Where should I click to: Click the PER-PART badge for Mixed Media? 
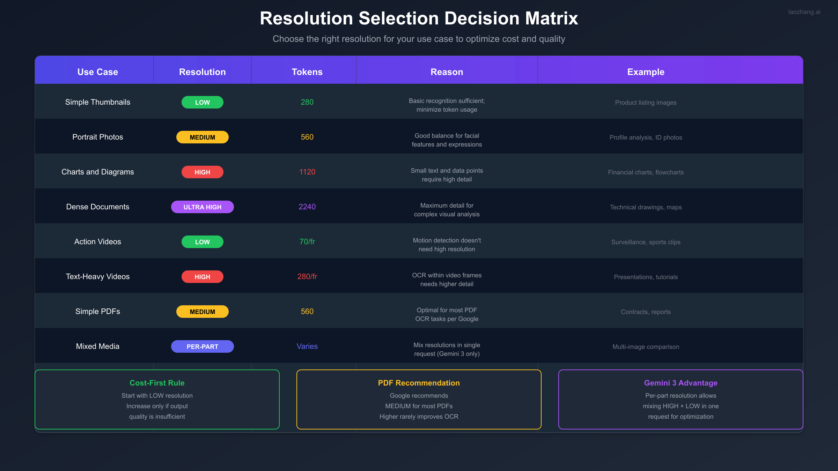pyautogui.click(x=202, y=346)
